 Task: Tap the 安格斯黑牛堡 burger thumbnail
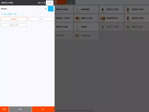click(x=103, y=18)
